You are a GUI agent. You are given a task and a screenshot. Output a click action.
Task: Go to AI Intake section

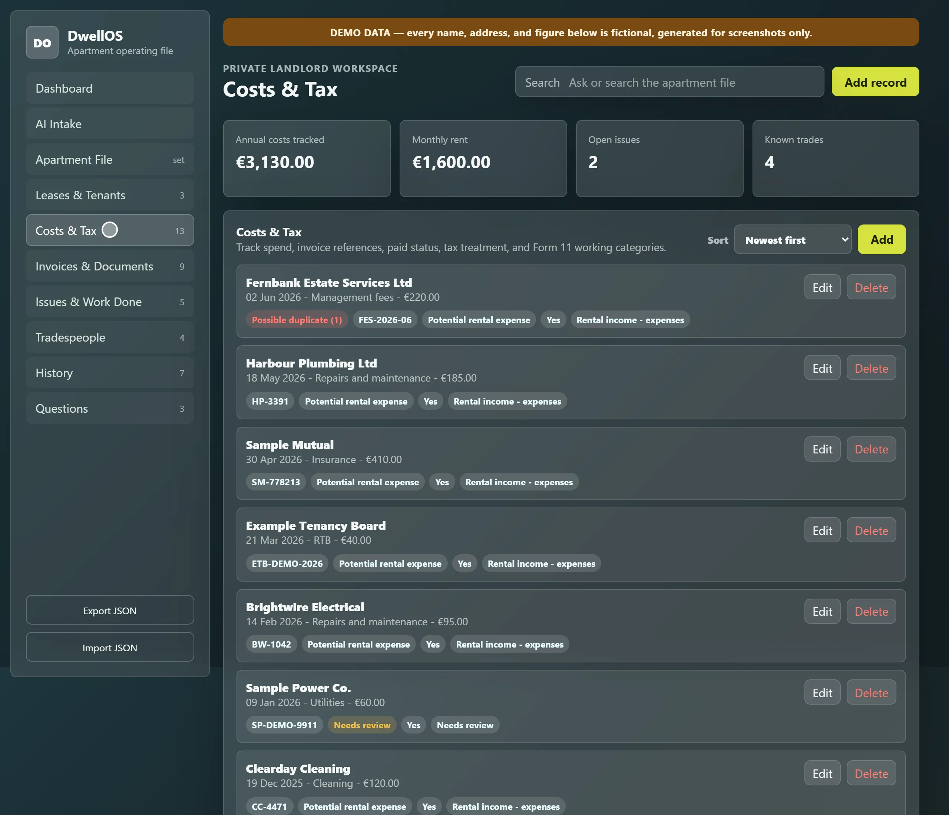pos(110,124)
